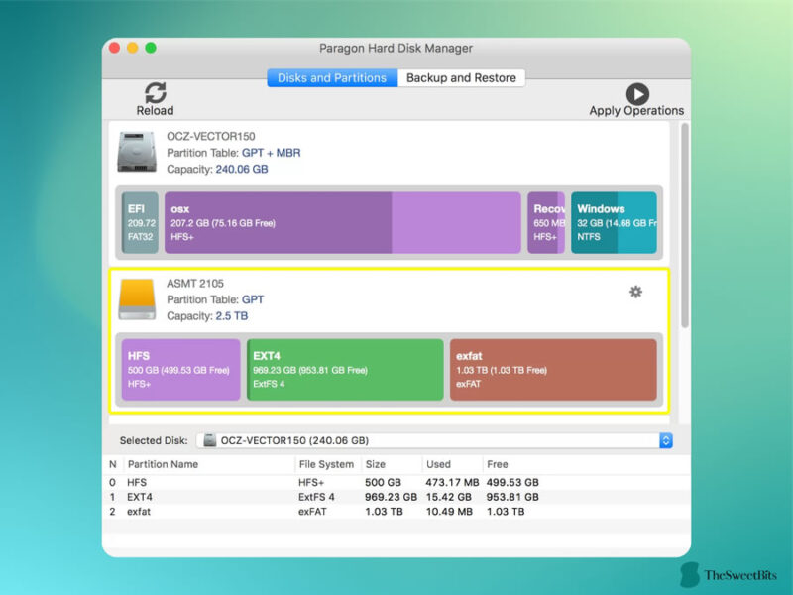Image resolution: width=793 pixels, height=595 pixels.
Task: Open the gear settings icon on ASMT 2105
Action: 635,293
